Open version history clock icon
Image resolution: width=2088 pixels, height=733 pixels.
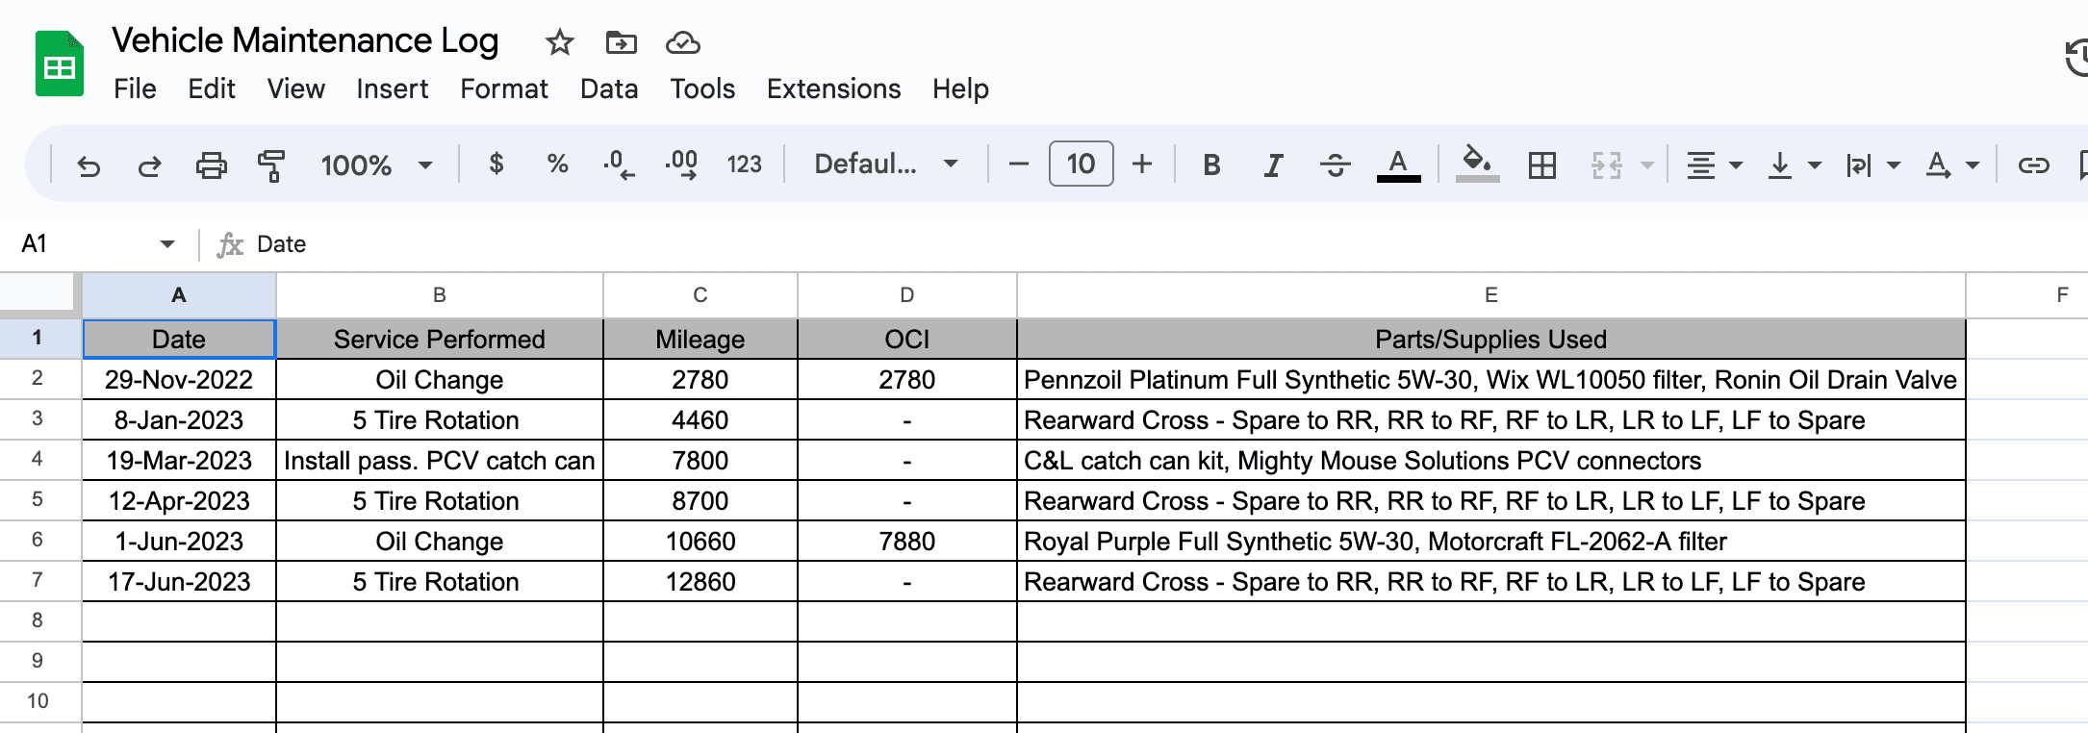[x=2075, y=59]
